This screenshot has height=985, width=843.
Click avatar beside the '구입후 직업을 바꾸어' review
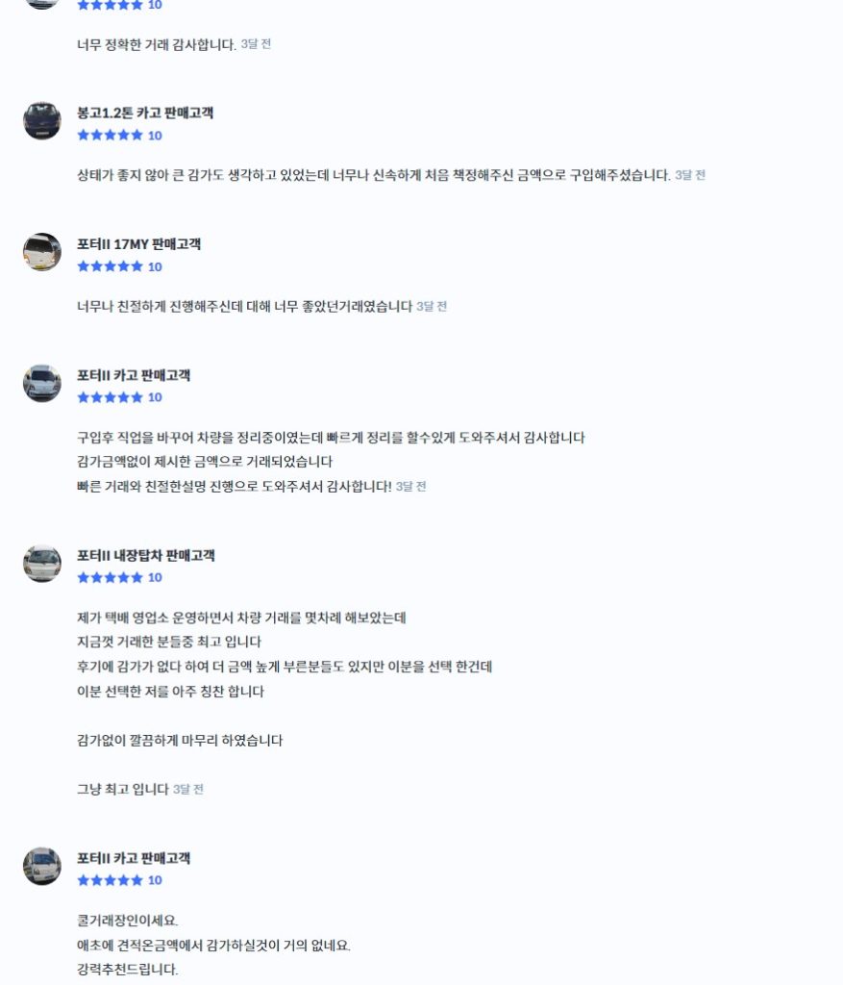[x=42, y=384]
